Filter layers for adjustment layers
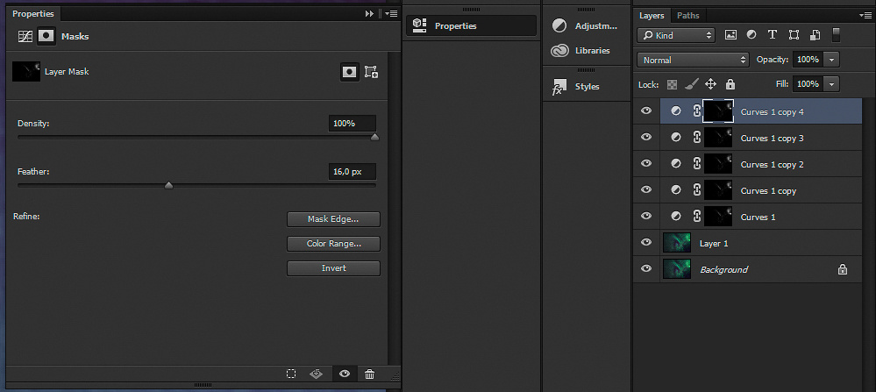This screenshot has height=392, width=876. point(751,34)
